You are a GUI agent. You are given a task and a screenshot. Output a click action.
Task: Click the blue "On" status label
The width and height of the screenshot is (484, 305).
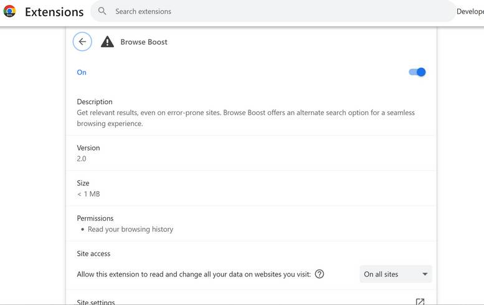tap(82, 72)
